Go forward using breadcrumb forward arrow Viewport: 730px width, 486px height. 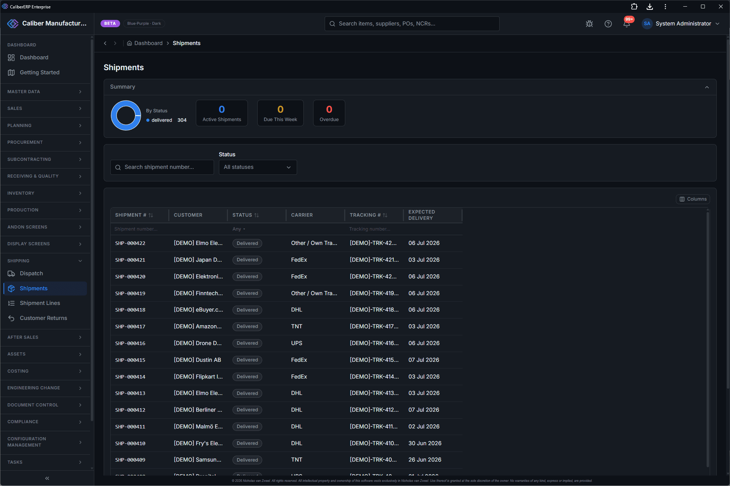(x=115, y=43)
